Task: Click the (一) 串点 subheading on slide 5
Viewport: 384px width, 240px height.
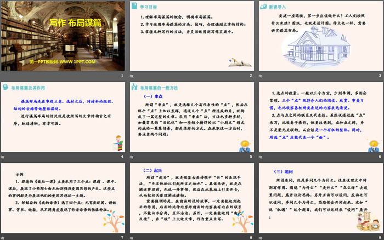Action: [153, 96]
